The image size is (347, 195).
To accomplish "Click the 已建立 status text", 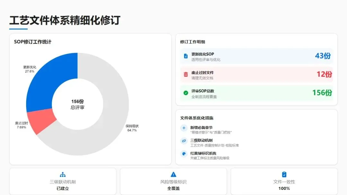I will pyautogui.click(x=63, y=189).
